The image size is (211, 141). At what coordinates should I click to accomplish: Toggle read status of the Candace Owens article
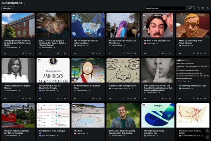pyautogui.click(x=23, y=98)
